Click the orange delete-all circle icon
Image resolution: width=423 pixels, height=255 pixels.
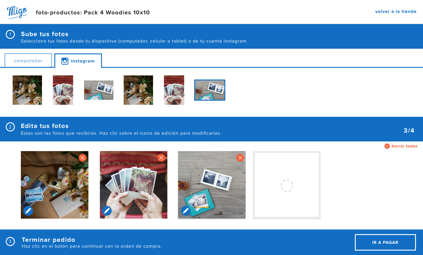coord(387,146)
